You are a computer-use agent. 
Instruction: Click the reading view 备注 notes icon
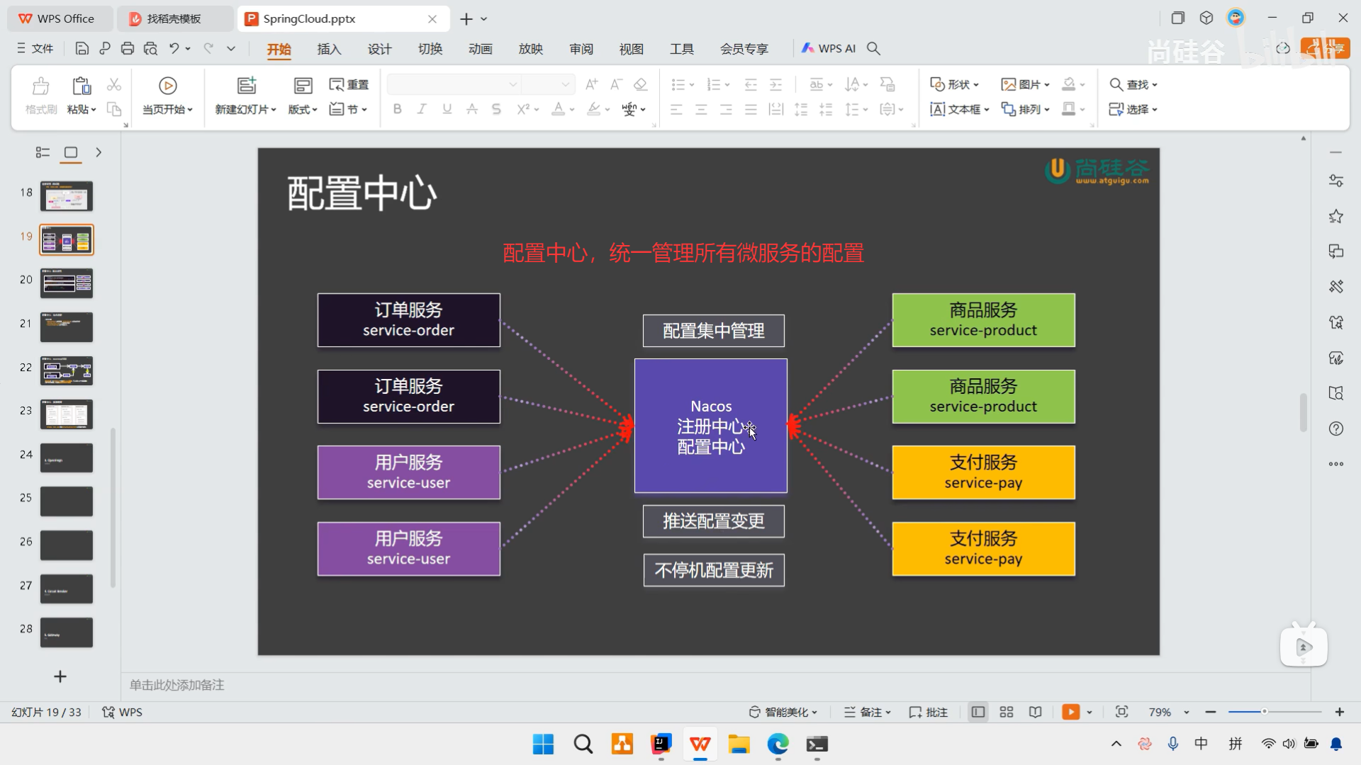pyautogui.click(x=866, y=712)
